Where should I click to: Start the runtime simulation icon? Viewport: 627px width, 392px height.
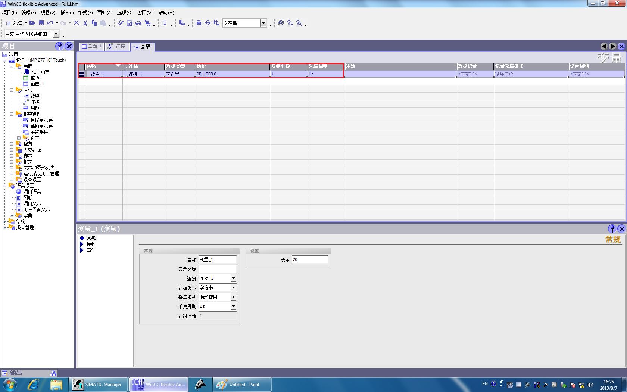click(x=130, y=23)
